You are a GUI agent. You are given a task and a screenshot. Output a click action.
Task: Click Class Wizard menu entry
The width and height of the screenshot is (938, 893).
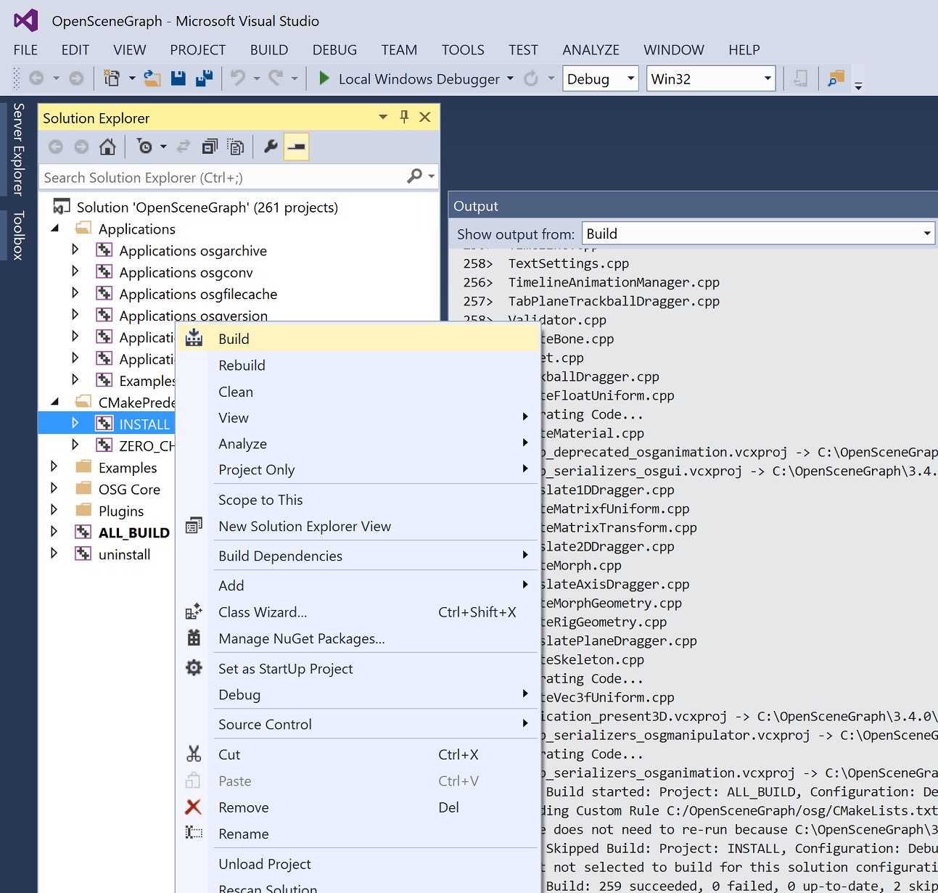358,612
